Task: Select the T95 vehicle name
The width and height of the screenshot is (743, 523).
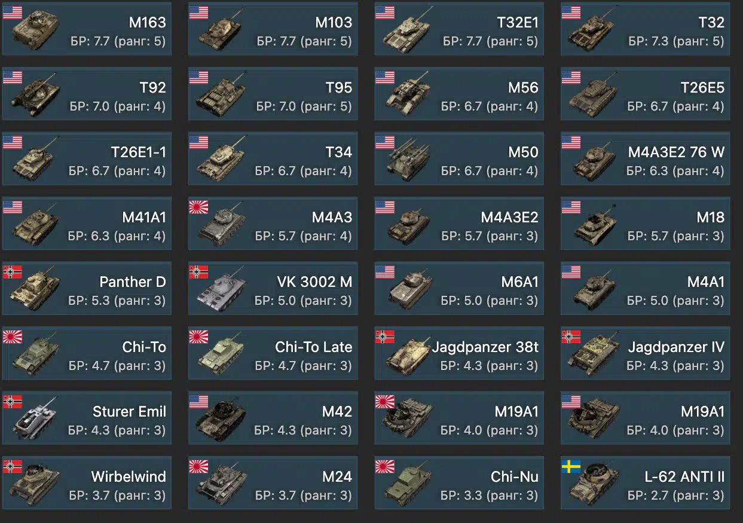Action: pyautogui.click(x=338, y=87)
